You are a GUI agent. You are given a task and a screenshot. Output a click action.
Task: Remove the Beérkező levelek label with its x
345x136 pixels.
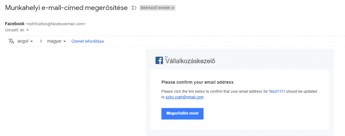pos(173,8)
